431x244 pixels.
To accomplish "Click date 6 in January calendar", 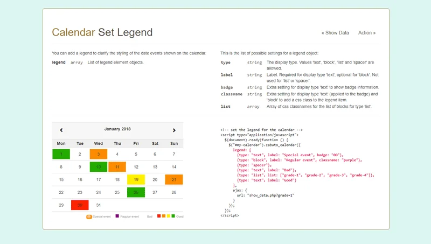I will tap(155, 154).
